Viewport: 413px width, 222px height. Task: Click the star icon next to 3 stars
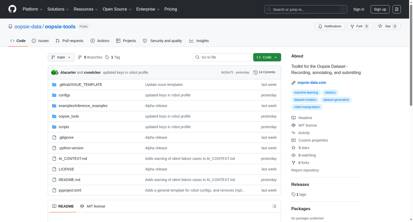click(x=293, y=148)
